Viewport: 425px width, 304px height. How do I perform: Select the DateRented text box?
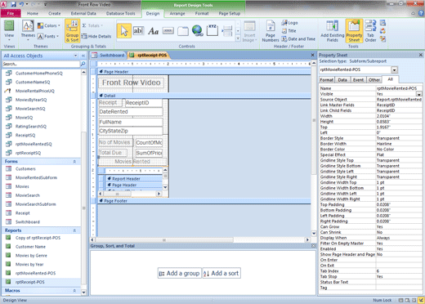coord(131,112)
